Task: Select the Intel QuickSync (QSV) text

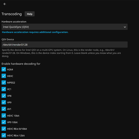Action: pos(16,27)
